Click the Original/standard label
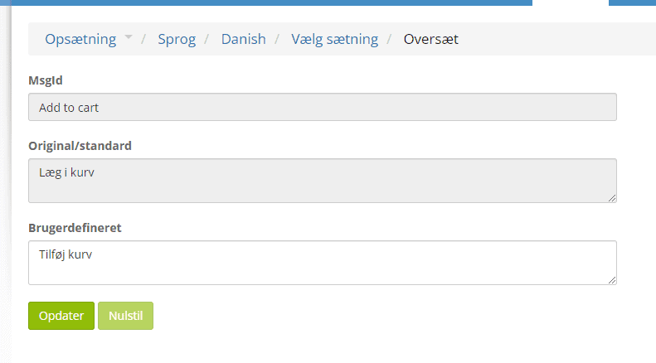The width and height of the screenshot is (656, 363). 80,146
